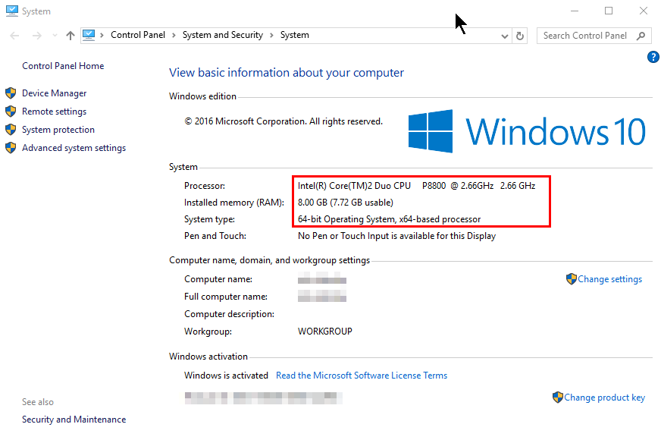Open Device Manager shield icon
This screenshot has width=661, height=440.
(11, 93)
